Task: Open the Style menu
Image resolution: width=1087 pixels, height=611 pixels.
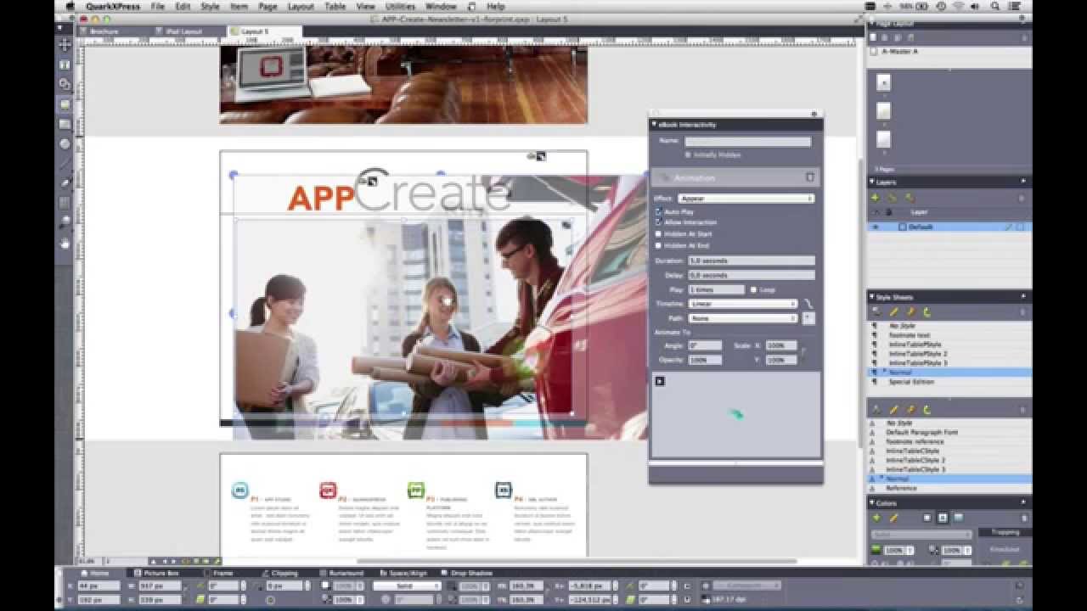Action: click(x=210, y=6)
